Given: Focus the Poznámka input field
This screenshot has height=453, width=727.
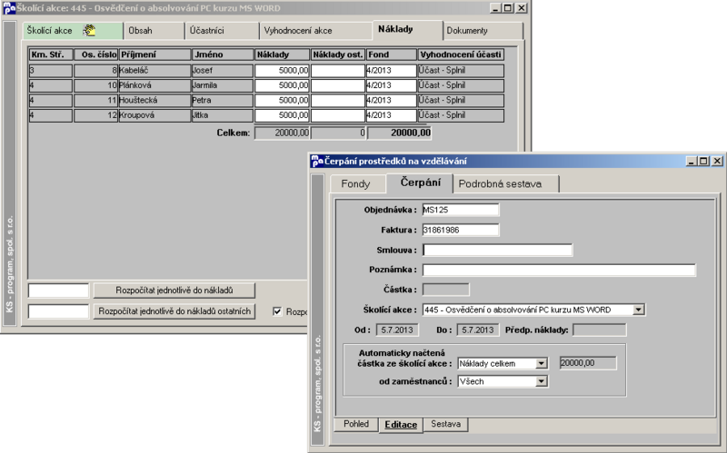Looking at the screenshot, I should pyautogui.click(x=559, y=270).
